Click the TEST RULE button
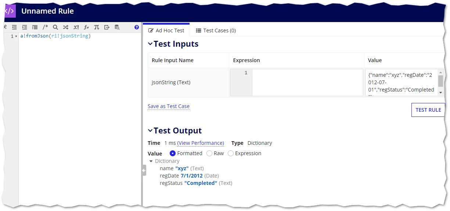Image resolution: width=450 pixels, height=211 pixels. (428, 110)
